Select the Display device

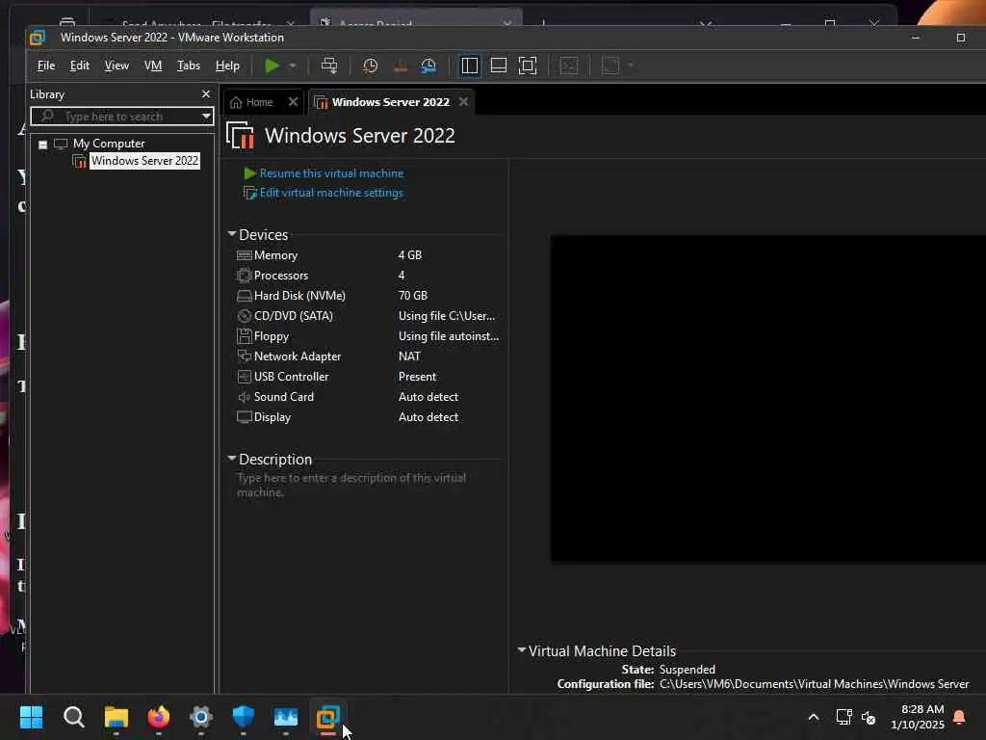click(368, 416)
